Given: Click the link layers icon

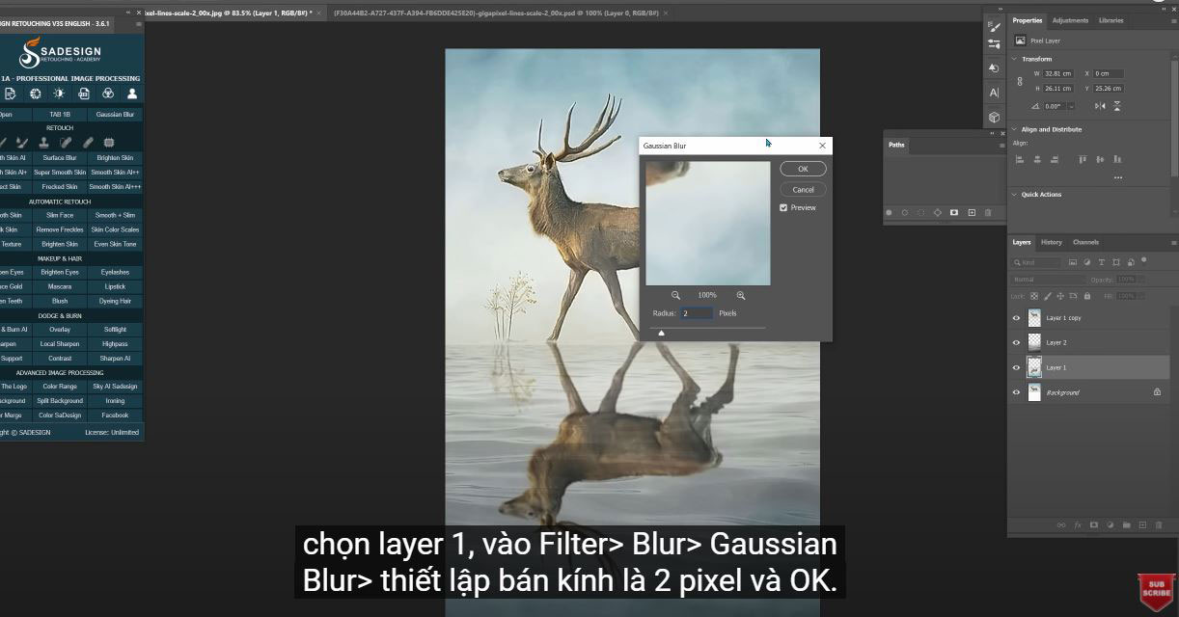Looking at the screenshot, I should click(1061, 525).
